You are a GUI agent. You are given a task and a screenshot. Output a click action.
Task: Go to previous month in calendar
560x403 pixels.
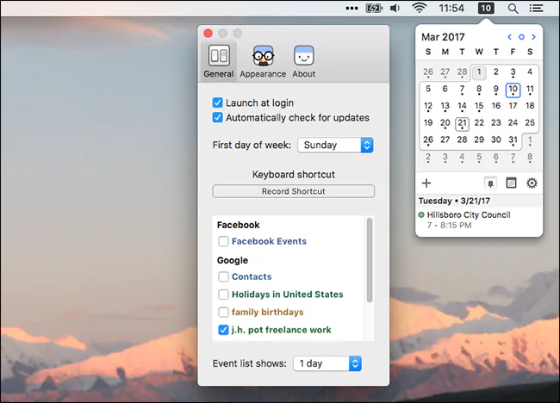coord(510,37)
